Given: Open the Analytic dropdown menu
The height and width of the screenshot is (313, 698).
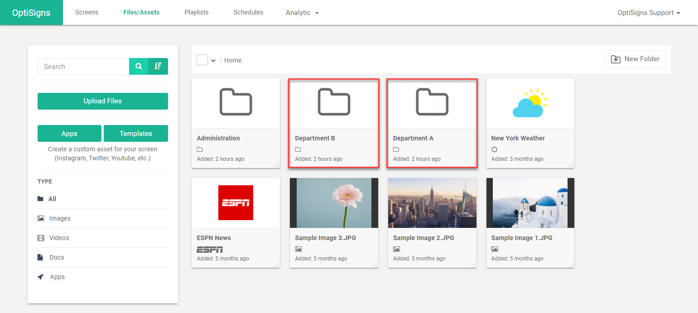Looking at the screenshot, I should coord(302,13).
